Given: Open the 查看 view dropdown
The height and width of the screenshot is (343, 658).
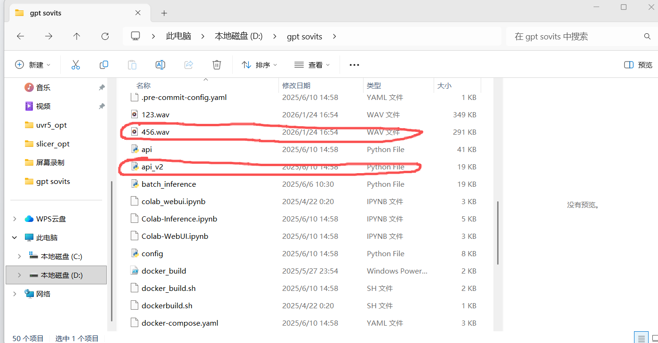Looking at the screenshot, I should coord(312,65).
